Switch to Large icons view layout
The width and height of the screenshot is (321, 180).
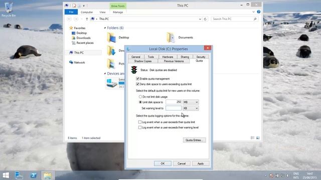coord(258,138)
